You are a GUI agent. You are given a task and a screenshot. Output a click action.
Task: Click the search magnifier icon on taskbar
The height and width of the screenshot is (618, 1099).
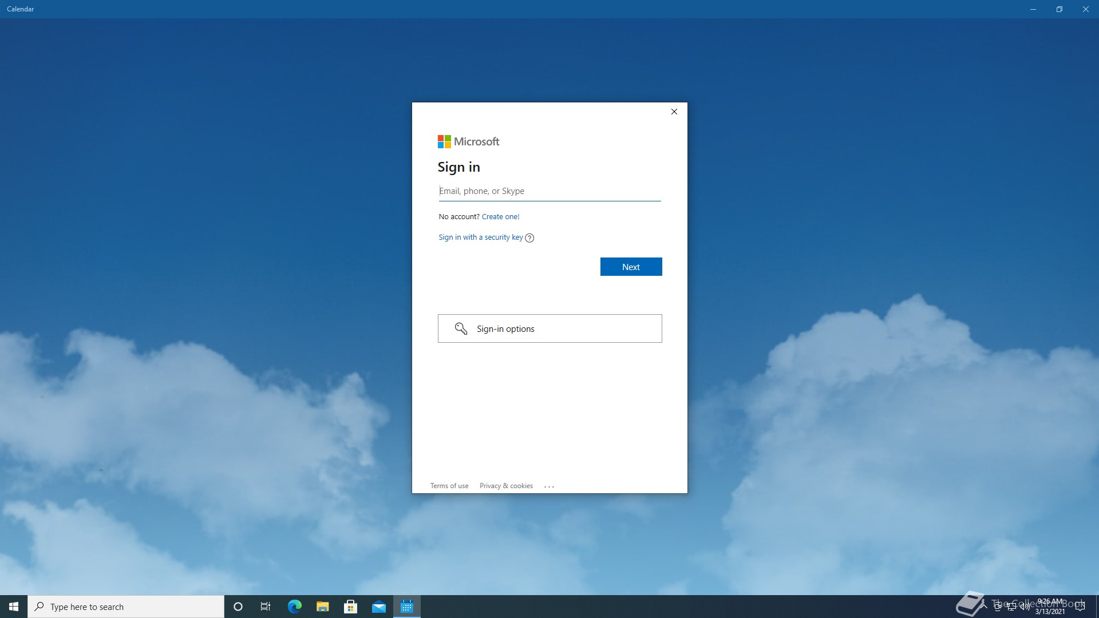point(39,607)
